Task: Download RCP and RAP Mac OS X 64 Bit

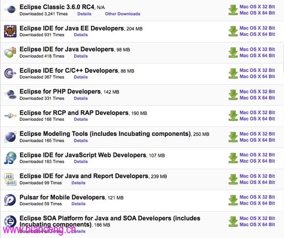Action: point(257,119)
